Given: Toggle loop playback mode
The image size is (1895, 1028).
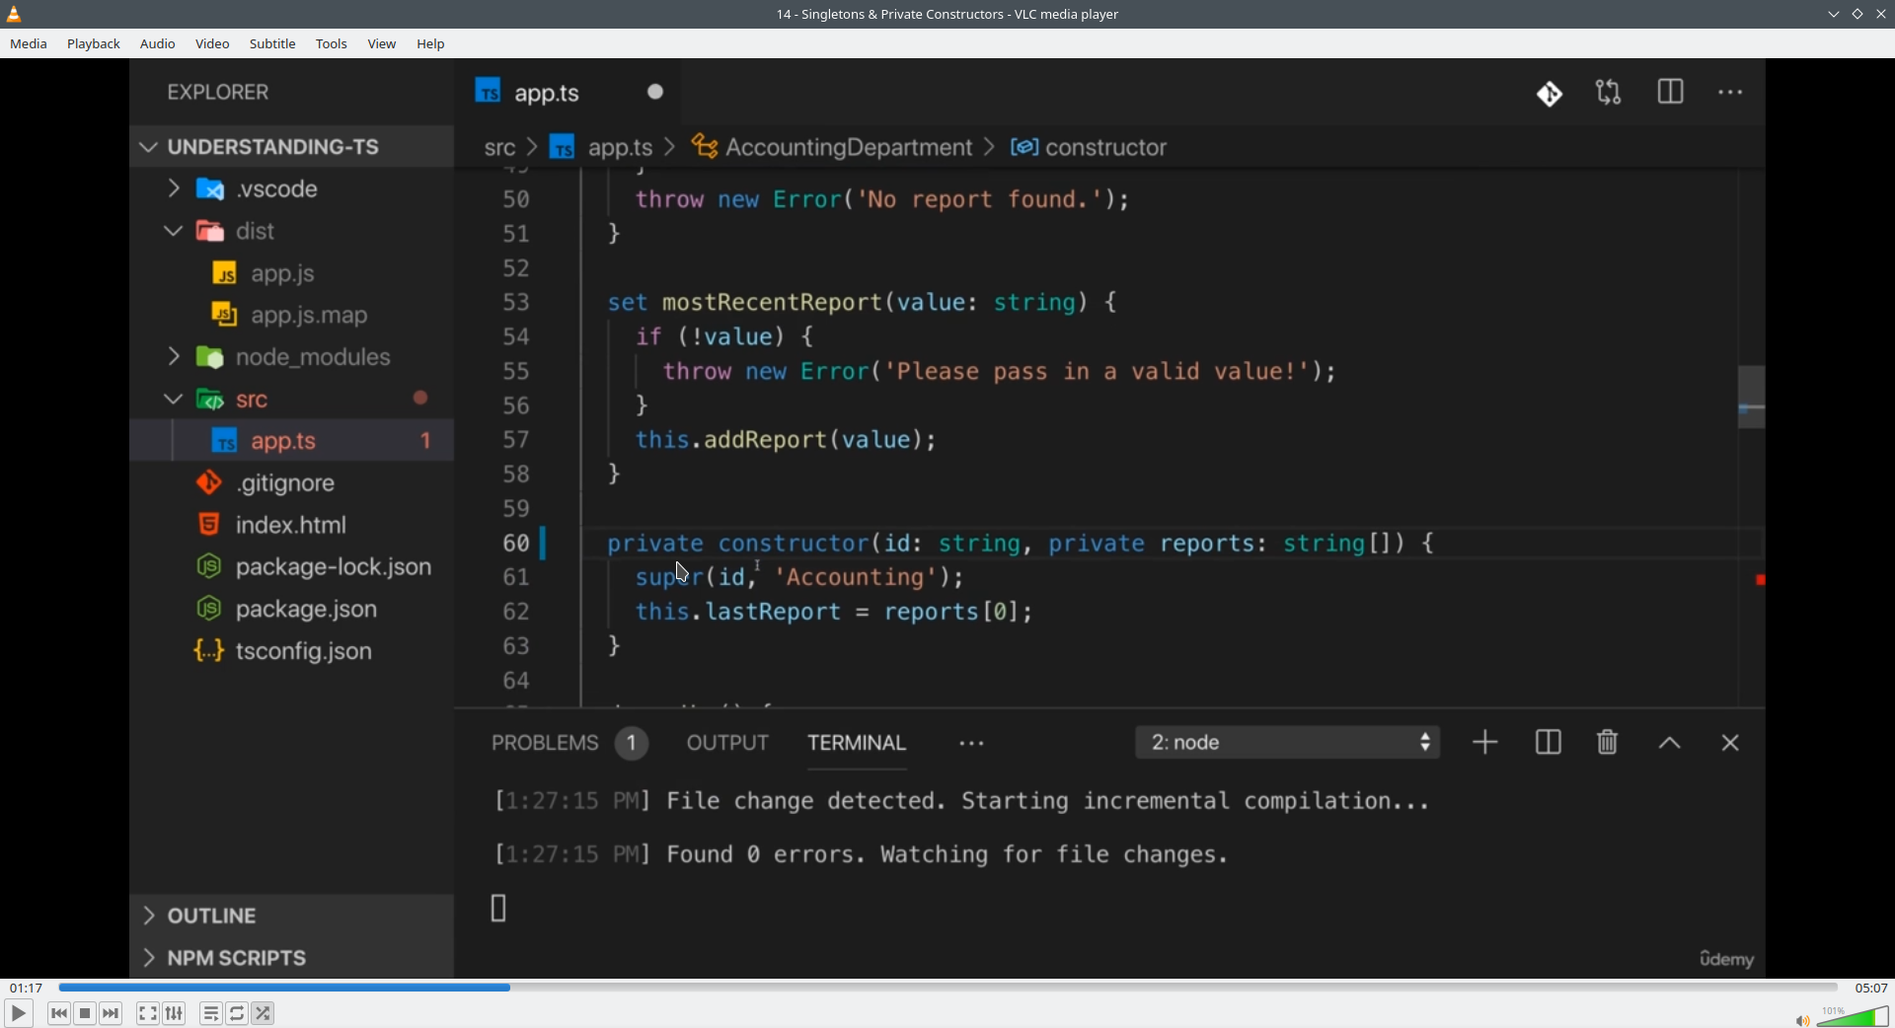Looking at the screenshot, I should [x=238, y=1013].
